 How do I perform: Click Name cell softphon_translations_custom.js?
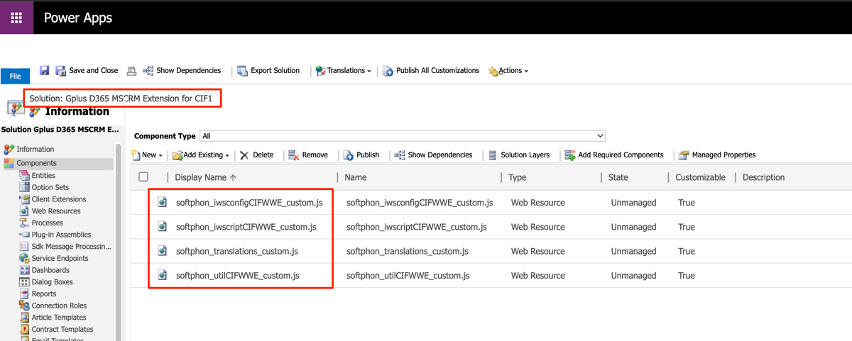point(408,251)
